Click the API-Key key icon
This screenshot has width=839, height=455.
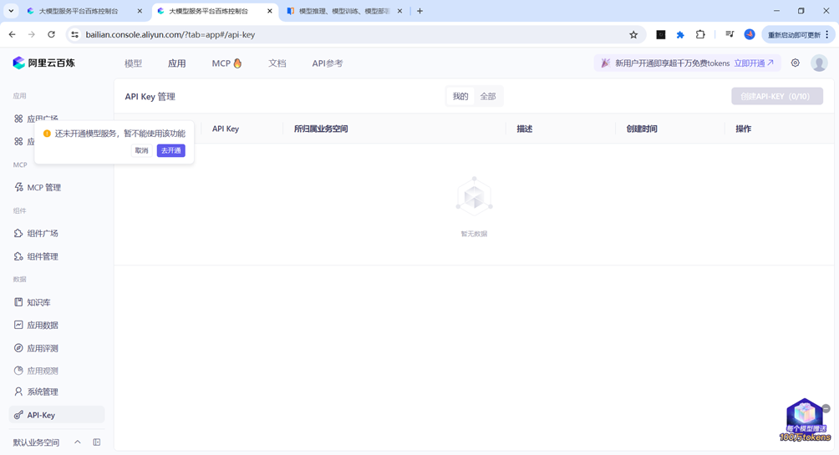[x=18, y=415]
